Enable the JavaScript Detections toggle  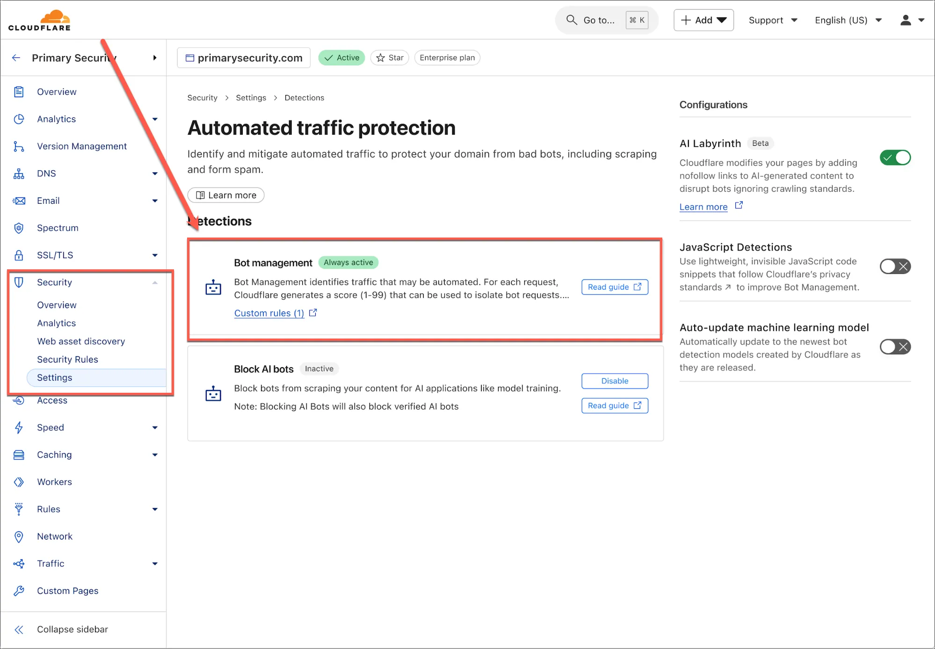895,267
